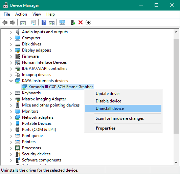The image size is (180, 174).
Task: Click the red X Uninstall device icon
Action: (x=81, y=22)
